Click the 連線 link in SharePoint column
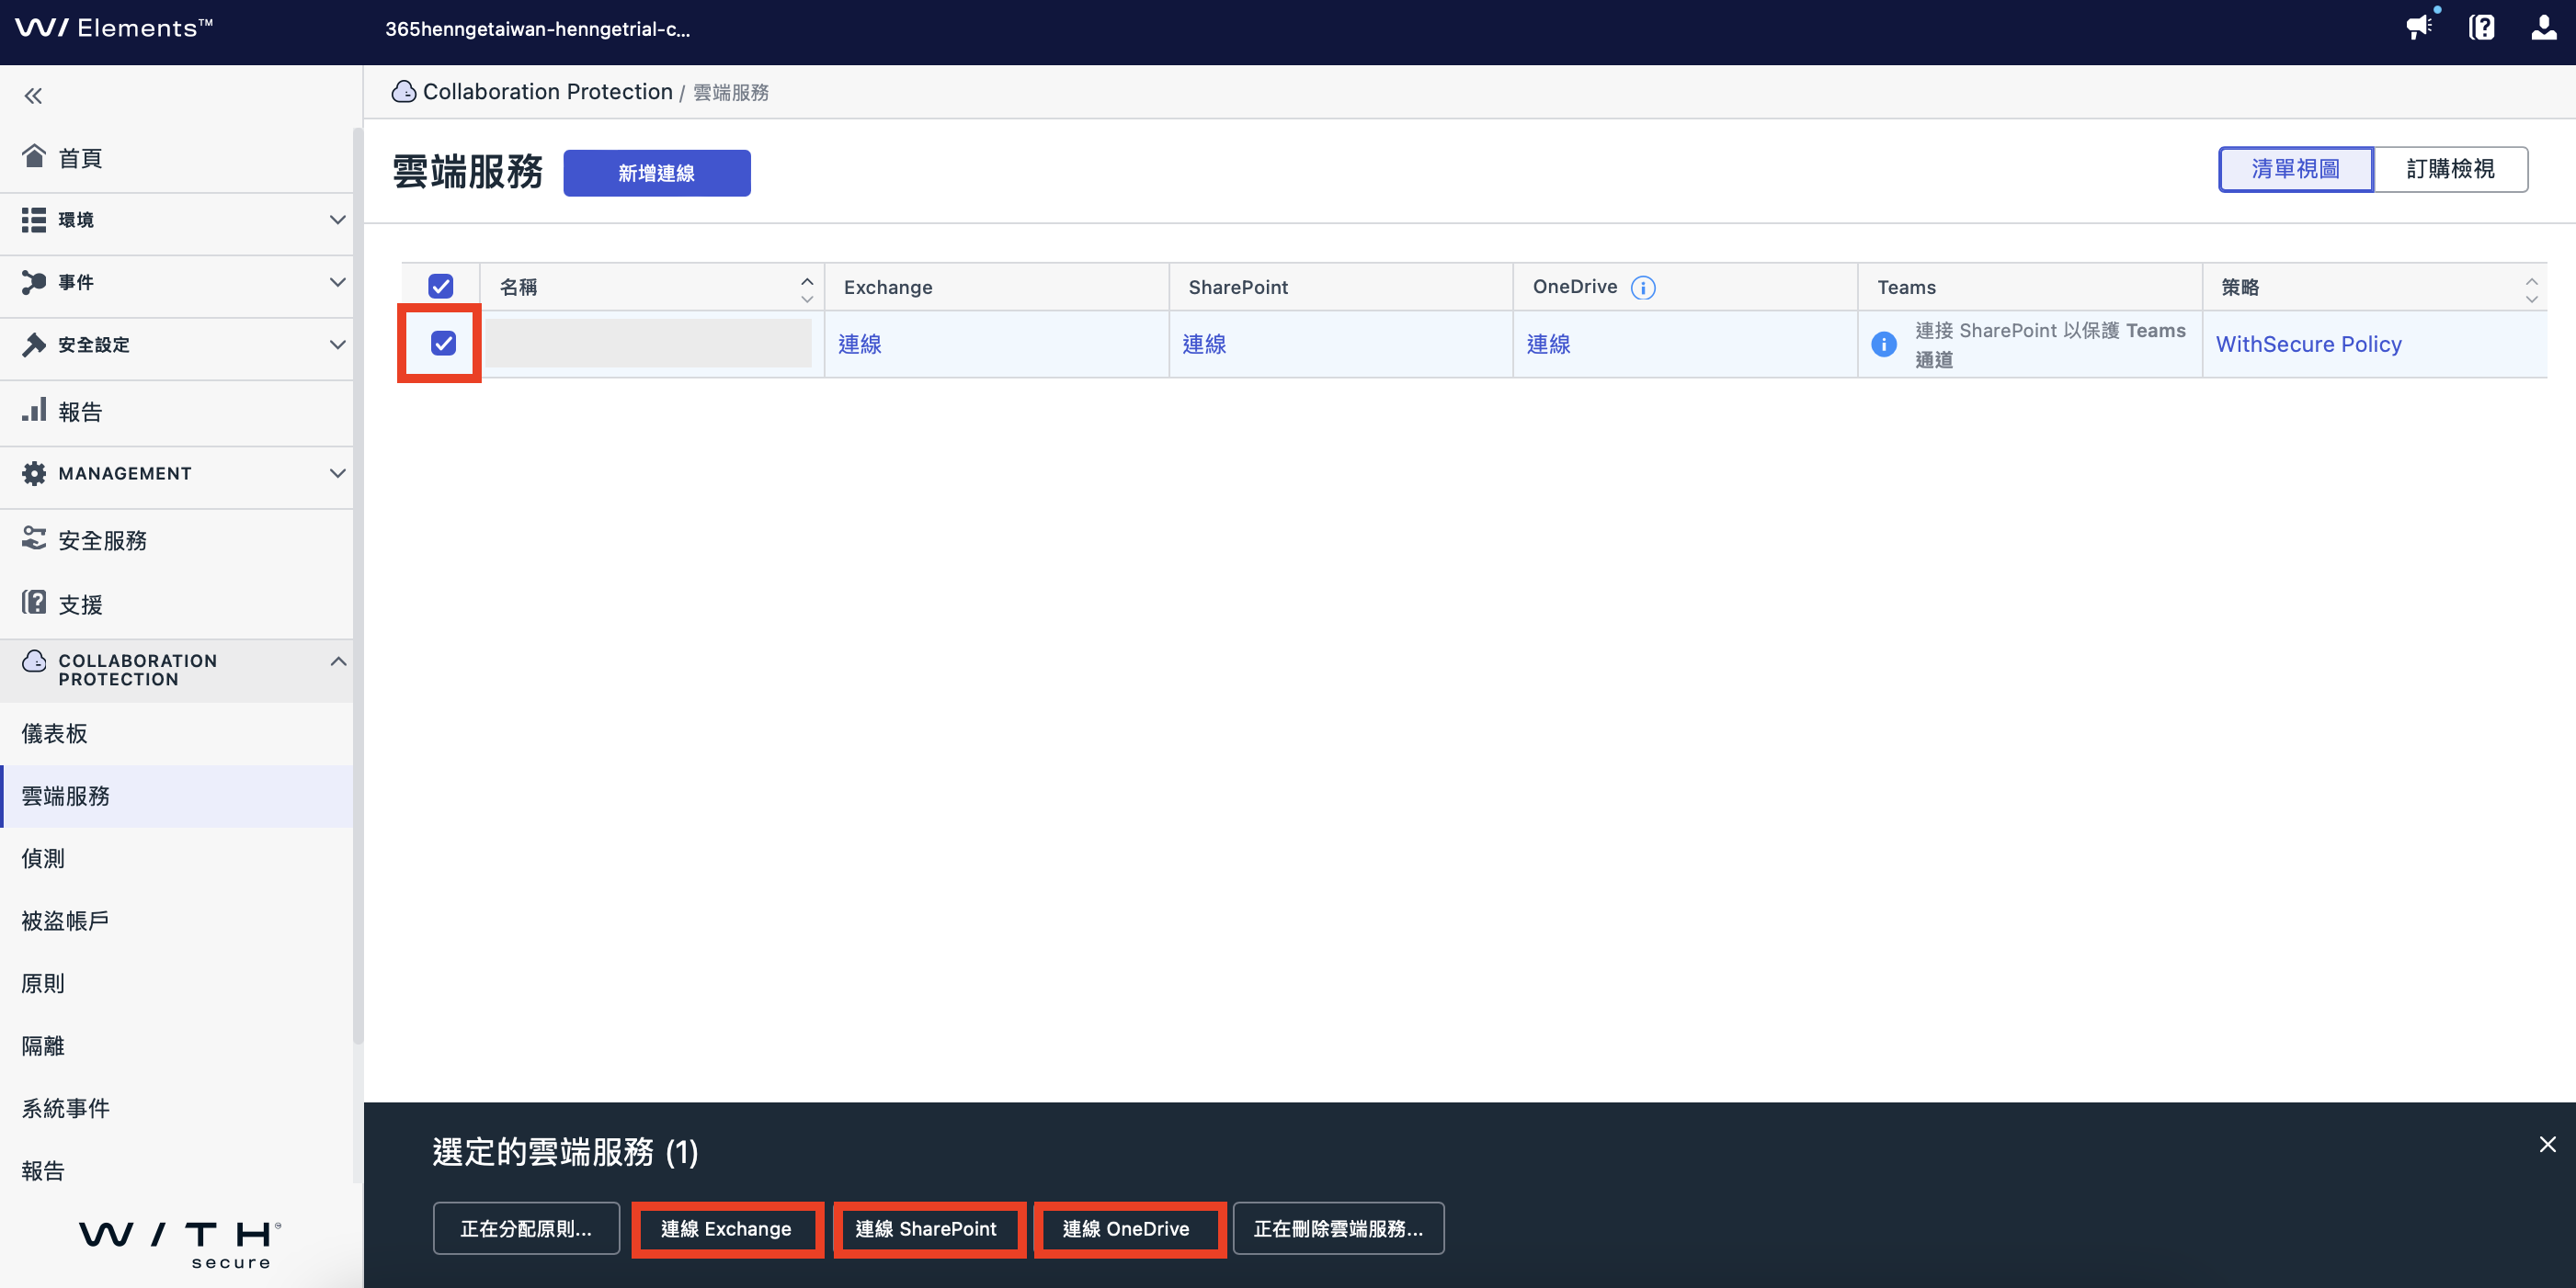Image resolution: width=2576 pixels, height=1288 pixels. pos(1204,344)
